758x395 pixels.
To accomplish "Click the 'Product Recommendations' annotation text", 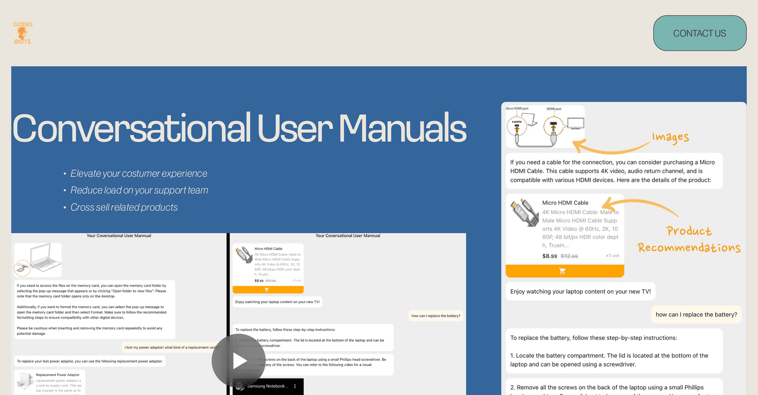I will click(689, 239).
